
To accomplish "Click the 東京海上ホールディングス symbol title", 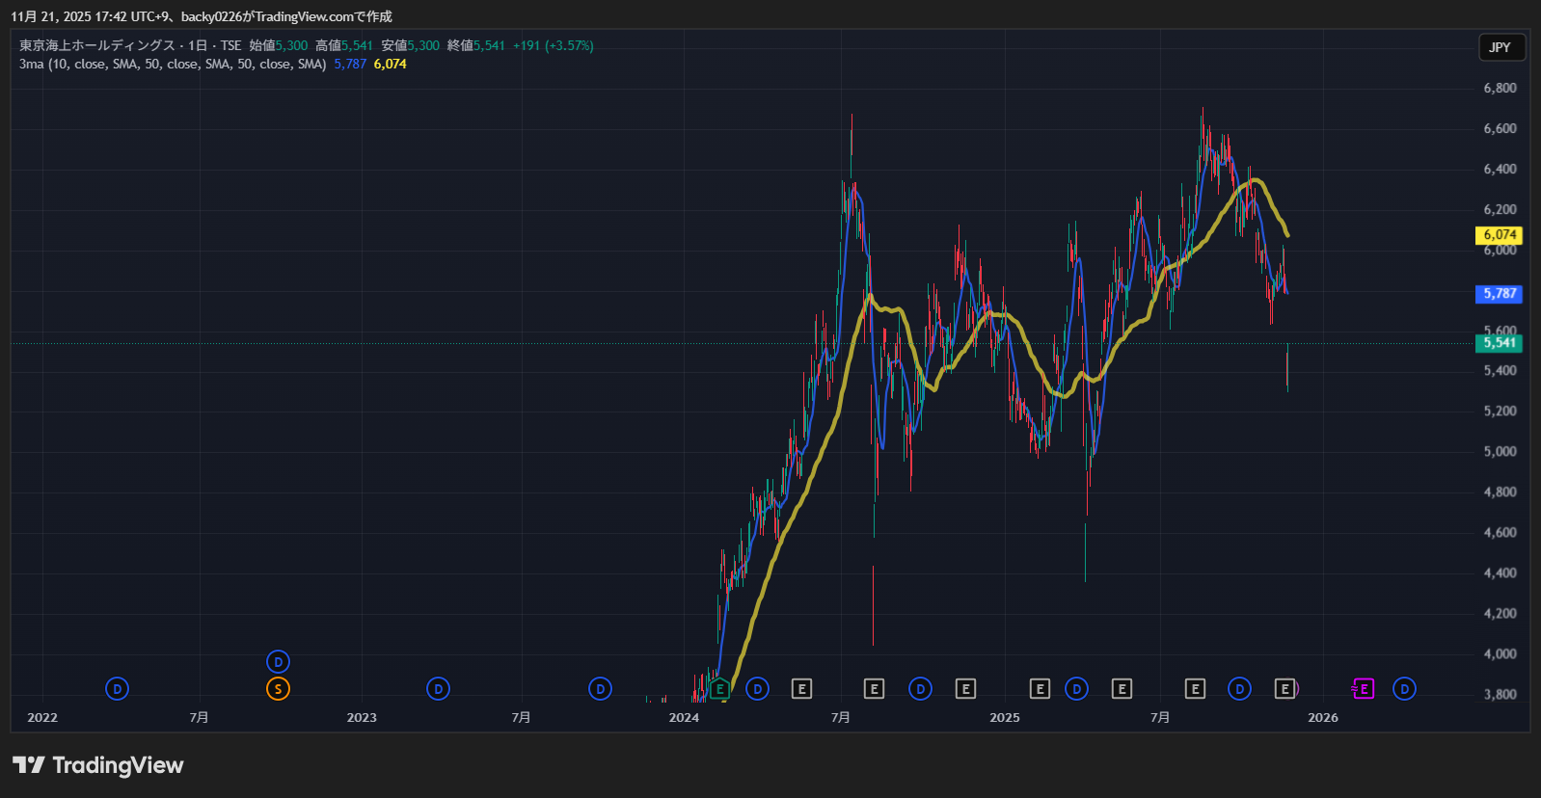I will (x=96, y=45).
